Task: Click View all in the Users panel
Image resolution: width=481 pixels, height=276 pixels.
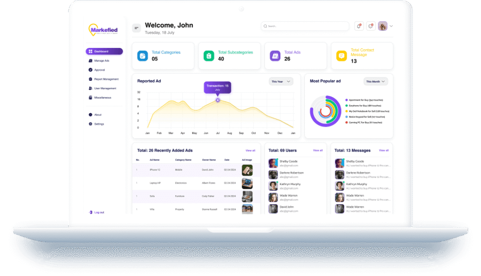Action: coord(318,151)
